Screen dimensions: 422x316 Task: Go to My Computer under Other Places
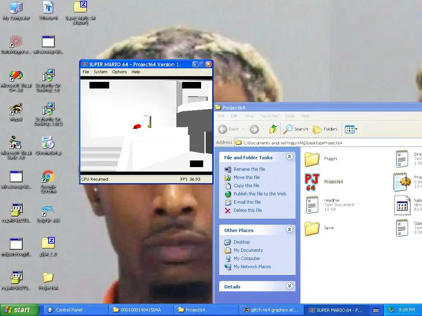pyautogui.click(x=247, y=258)
